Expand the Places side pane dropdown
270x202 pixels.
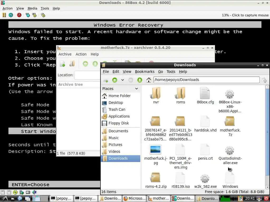point(137,89)
